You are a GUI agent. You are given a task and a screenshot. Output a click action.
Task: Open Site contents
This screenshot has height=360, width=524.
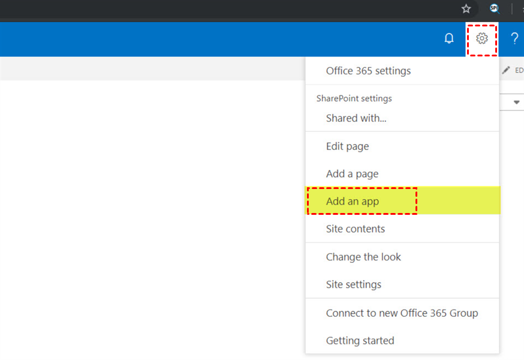[355, 229]
